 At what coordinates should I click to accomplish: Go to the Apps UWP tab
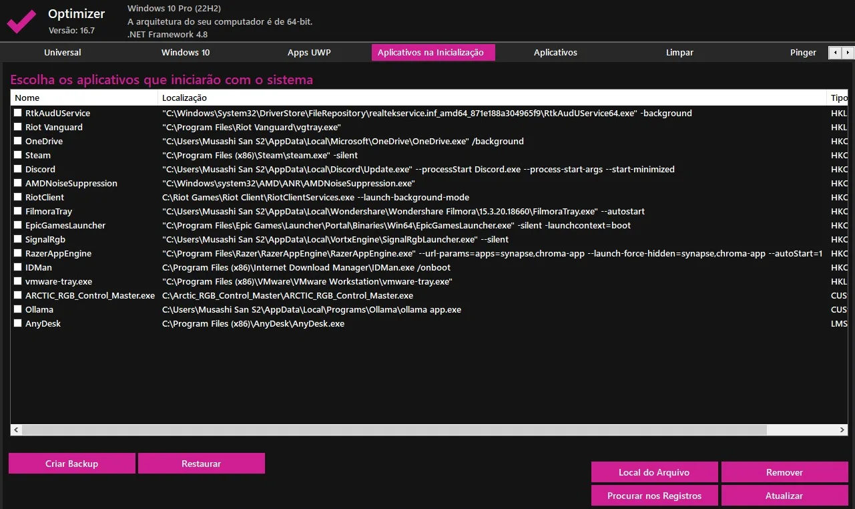tap(309, 53)
